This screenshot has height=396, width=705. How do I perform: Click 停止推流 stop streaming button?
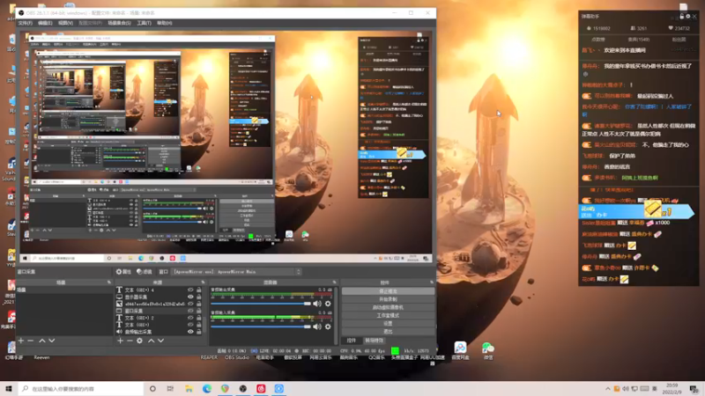pyautogui.click(x=388, y=291)
